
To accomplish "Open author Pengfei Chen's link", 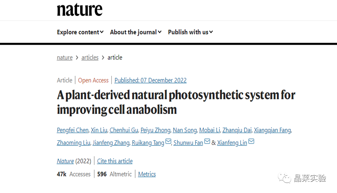I will 73,130.
